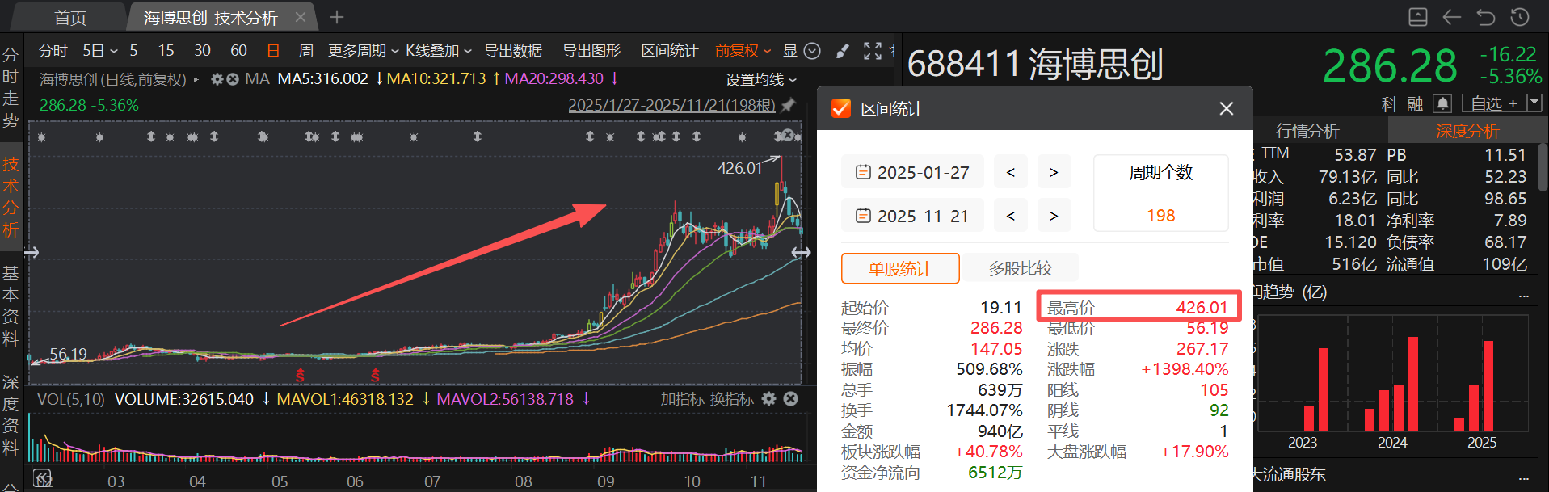Open the 5日 period dropdown
The width and height of the screenshot is (1549, 492).
(x=99, y=51)
